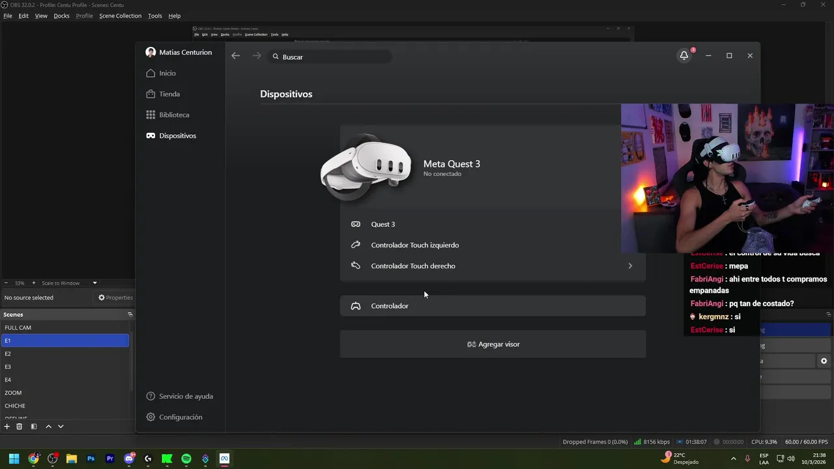Expand the Controlador Touch derecho chevron

pos(630,266)
